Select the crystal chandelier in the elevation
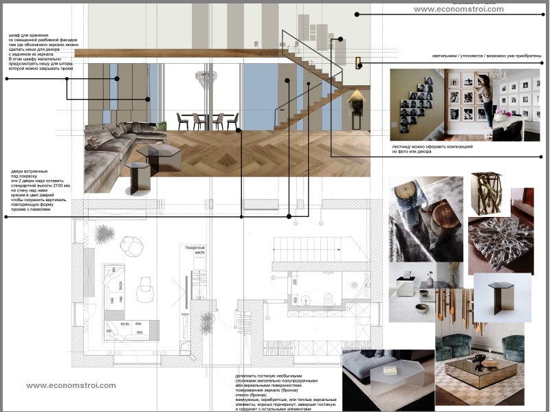 click(x=206, y=79)
